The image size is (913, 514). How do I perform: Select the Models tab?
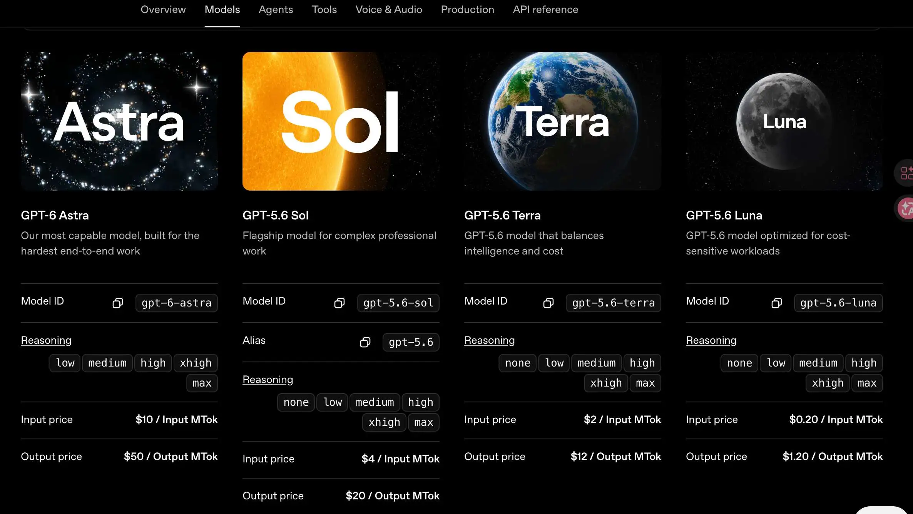tap(222, 10)
